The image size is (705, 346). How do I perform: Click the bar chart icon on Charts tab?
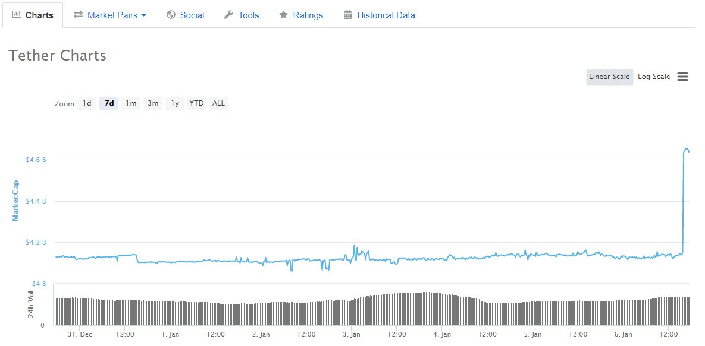17,15
